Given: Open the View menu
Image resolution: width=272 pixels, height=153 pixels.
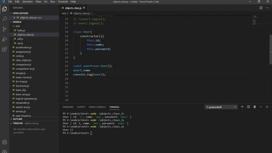Looking at the screenshot, I should [x=38, y=2].
